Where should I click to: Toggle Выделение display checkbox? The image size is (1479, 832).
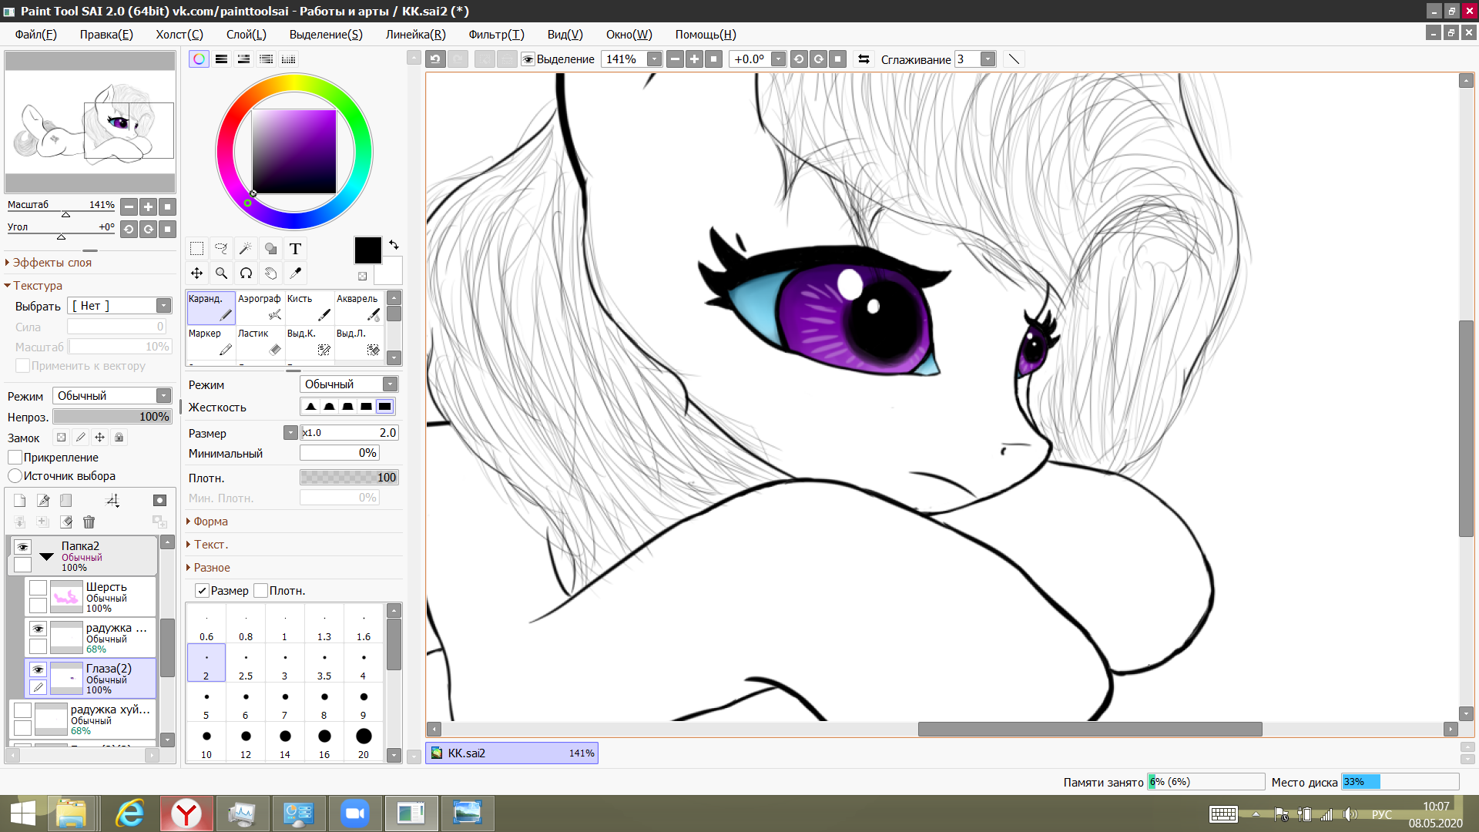(528, 59)
